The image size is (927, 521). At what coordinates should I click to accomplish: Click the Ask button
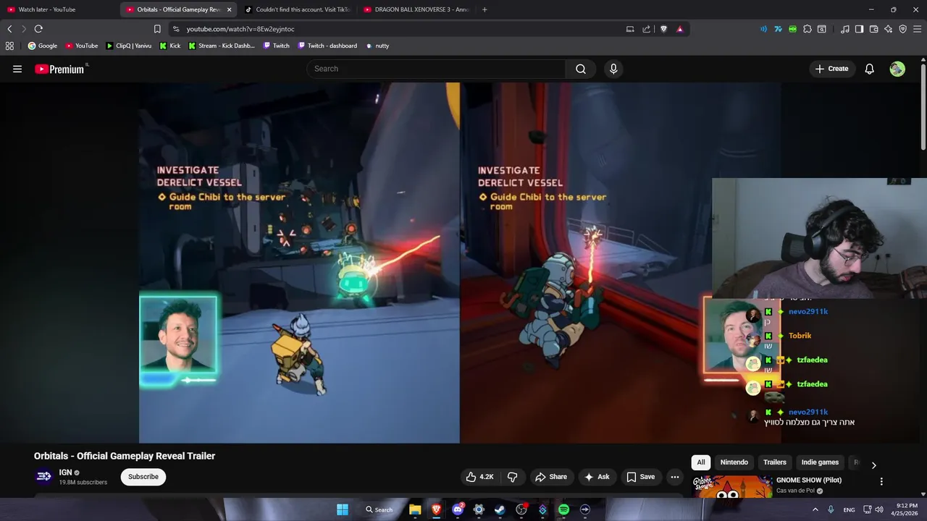point(597,477)
